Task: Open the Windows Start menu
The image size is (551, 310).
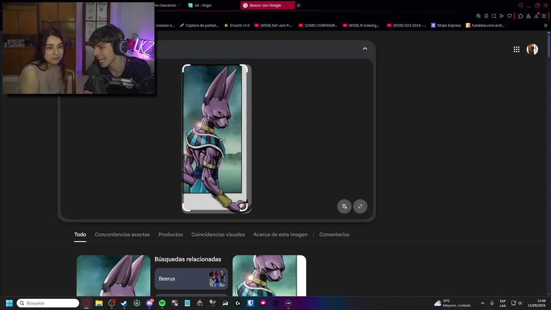Action: 9,303
